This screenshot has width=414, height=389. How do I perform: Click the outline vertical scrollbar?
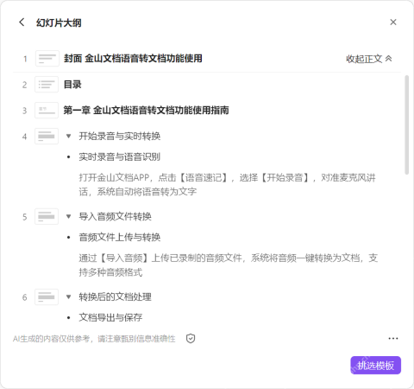(406, 124)
